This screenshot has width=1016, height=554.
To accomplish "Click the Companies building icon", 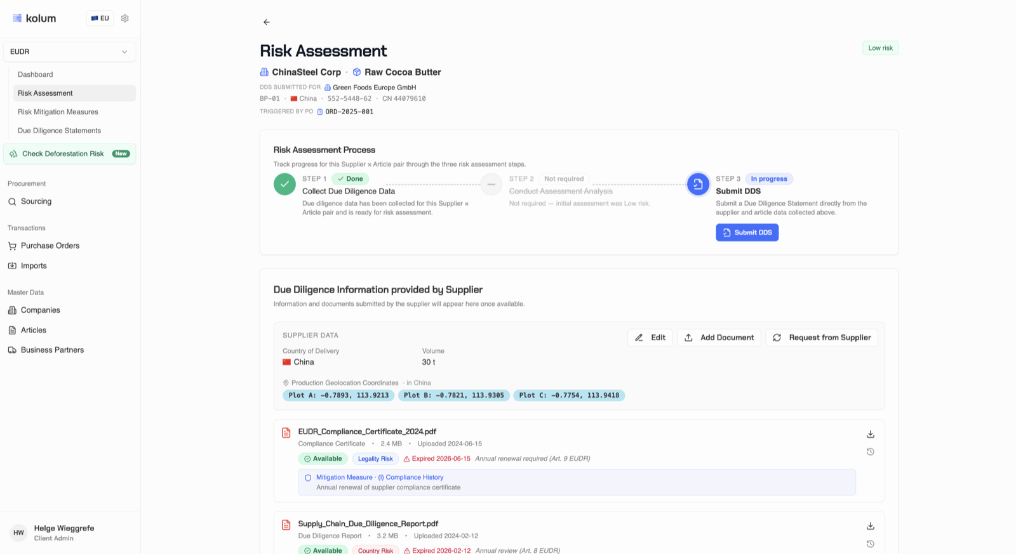I will pos(12,310).
